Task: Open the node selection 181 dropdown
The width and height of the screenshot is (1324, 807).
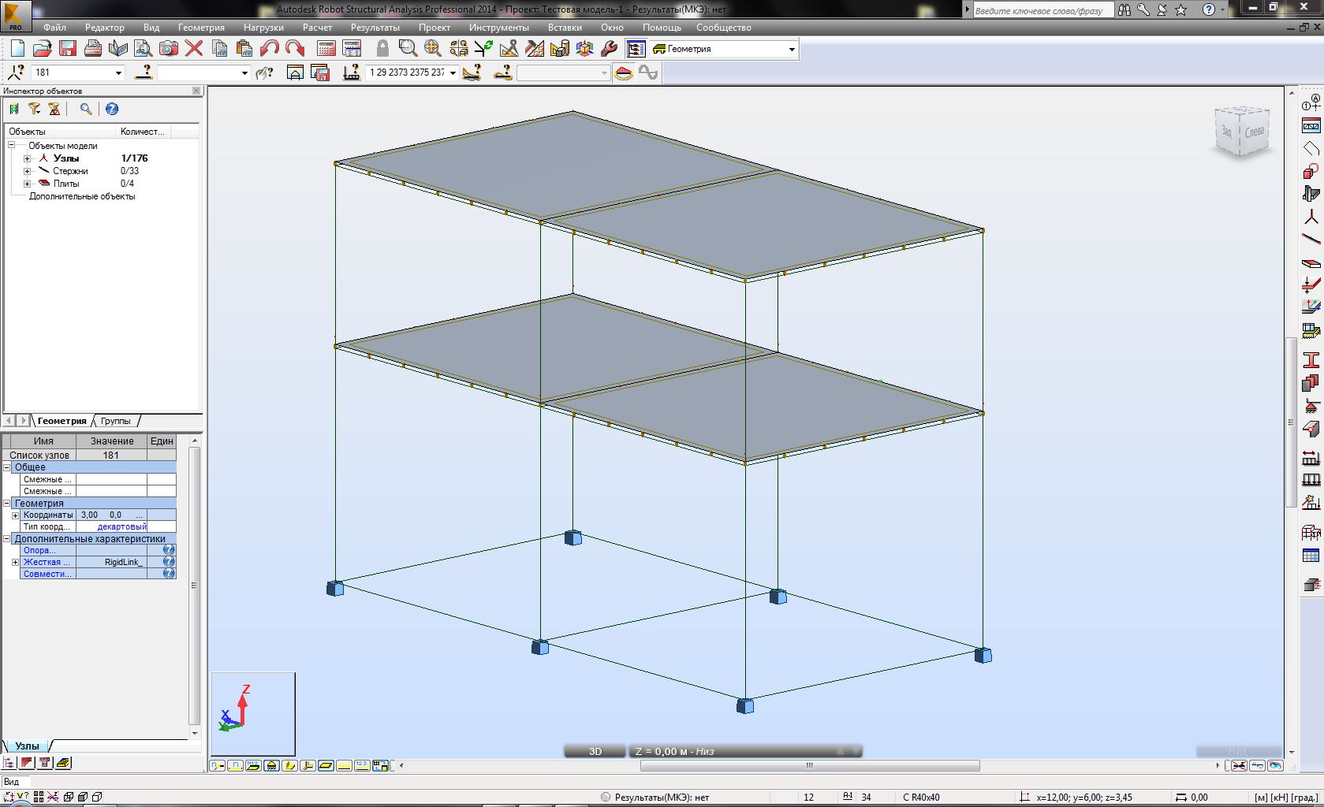Action: tap(119, 73)
